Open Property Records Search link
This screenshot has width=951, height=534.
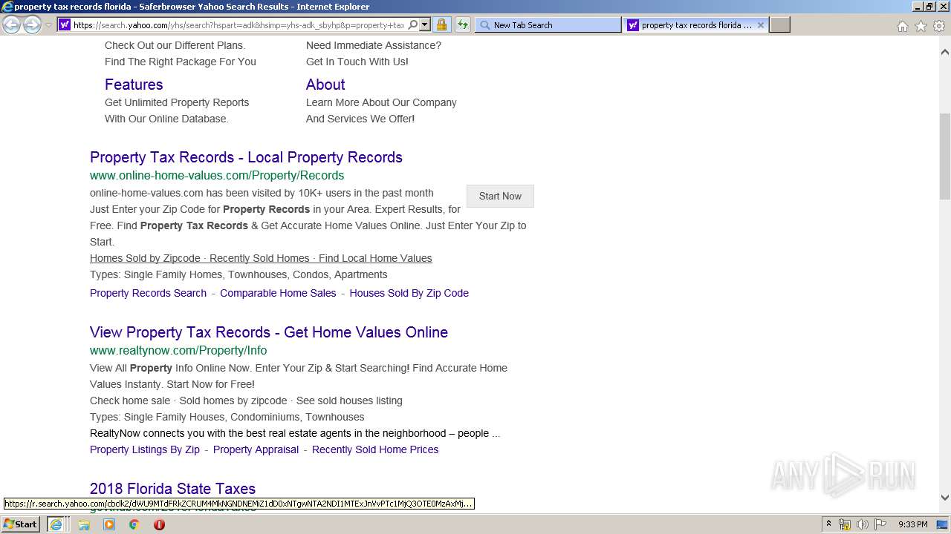[148, 293]
